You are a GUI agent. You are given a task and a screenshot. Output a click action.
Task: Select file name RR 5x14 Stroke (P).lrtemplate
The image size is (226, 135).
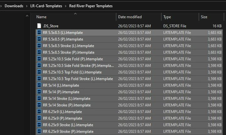[x=67, y=105]
